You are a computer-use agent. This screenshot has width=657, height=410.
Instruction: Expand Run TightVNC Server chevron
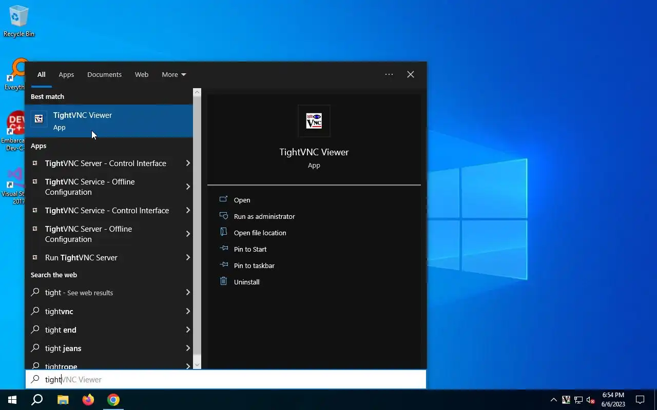(188, 257)
